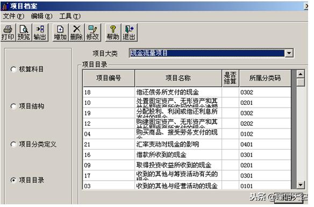Image resolution: width=314 pixels, height=207 pixels.
Task: Click category code cell 0401
Action: (265, 144)
